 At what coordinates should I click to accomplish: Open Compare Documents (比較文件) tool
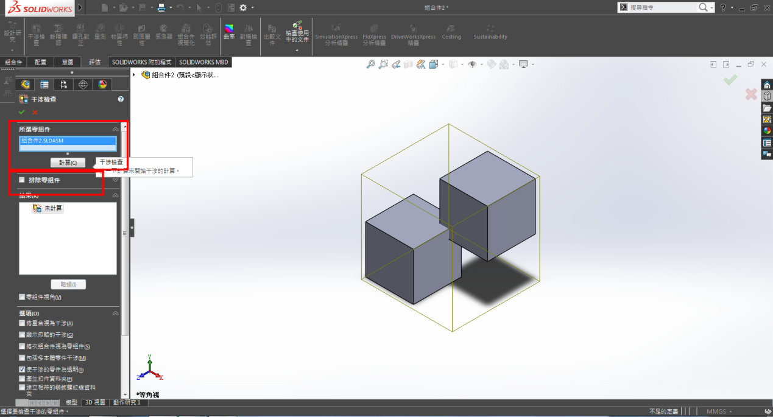pos(272,34)
